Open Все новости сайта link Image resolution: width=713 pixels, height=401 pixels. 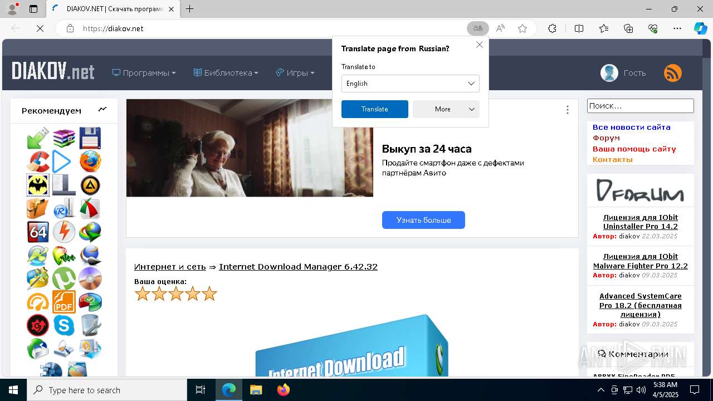click(x=631, y=128)
